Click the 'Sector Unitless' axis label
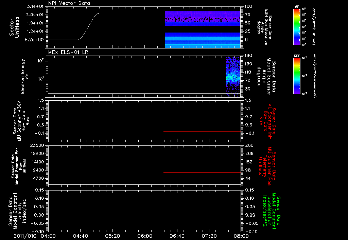 (x=14, y=27)
